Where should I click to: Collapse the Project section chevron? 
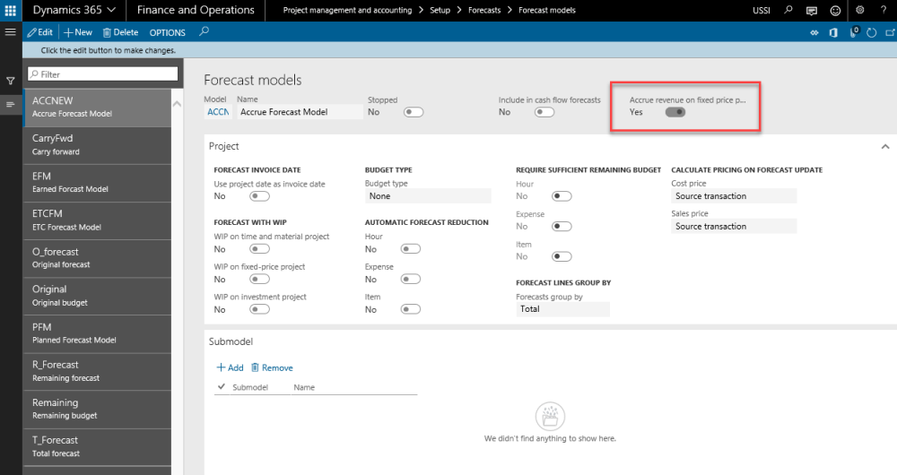click(884, 146)
